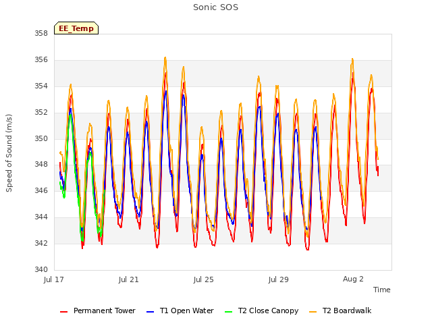Click the 348 y-axis tick label
Screen dimensions: 432x324
point(41,165)
